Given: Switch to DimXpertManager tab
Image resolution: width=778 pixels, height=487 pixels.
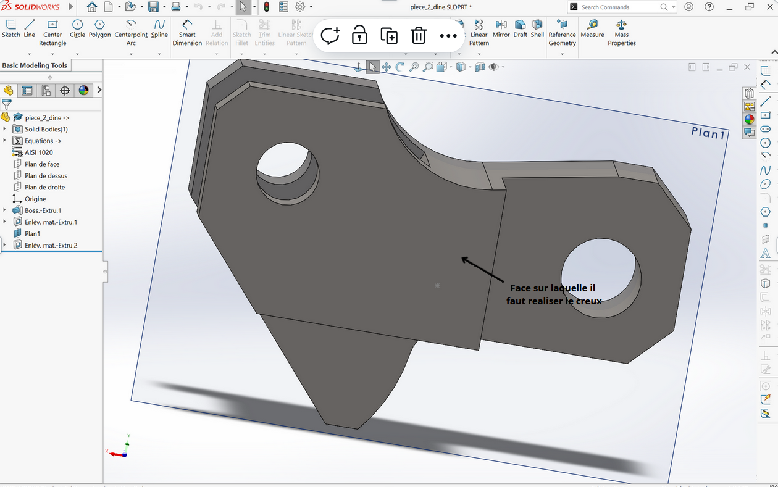Looking at the screenshot, I should 65,91.
